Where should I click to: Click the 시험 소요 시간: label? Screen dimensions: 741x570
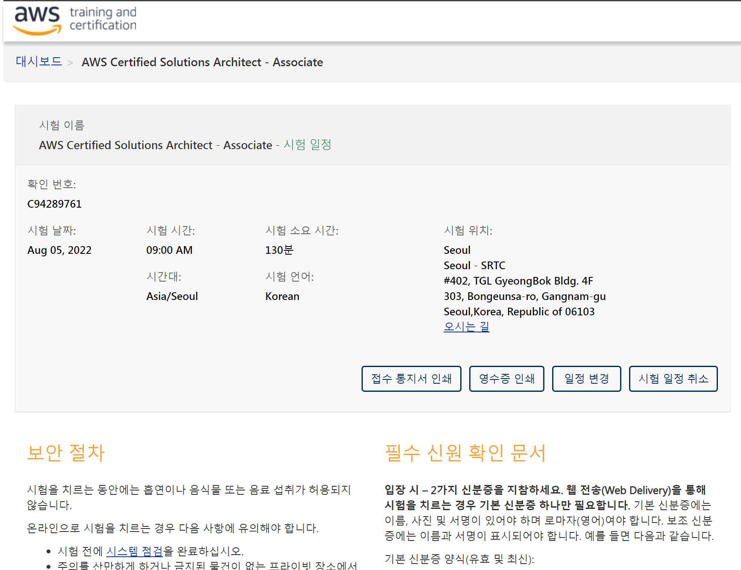point(302,230)
